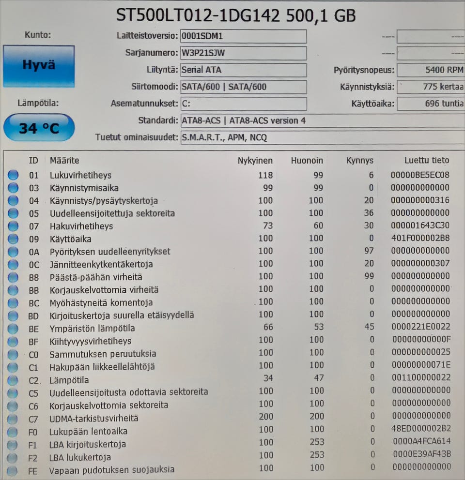This screenshot has width=465, height=480.
Task: Click the Hyvä health status button
Action: pyautogui.click(x=39, y=66)
